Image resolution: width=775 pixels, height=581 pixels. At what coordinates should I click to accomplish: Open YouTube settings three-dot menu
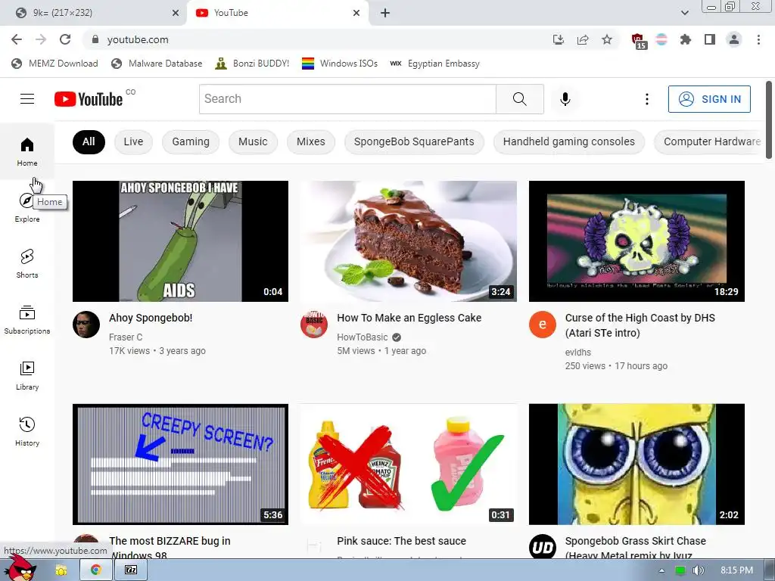coord(646,99)
